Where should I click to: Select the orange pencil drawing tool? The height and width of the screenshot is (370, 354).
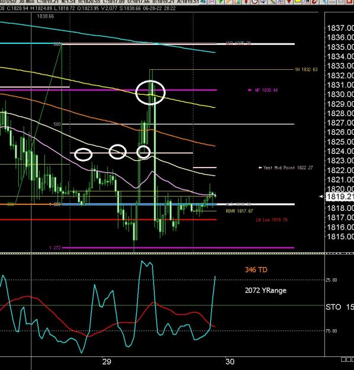tap(229, 2)
